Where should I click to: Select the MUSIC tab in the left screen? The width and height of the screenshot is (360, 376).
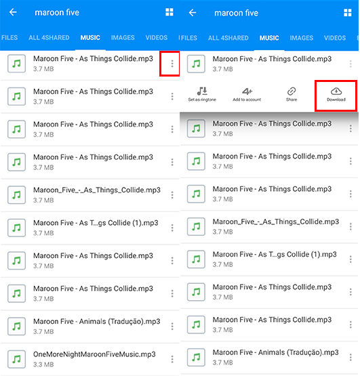click(x=90, y=38)
